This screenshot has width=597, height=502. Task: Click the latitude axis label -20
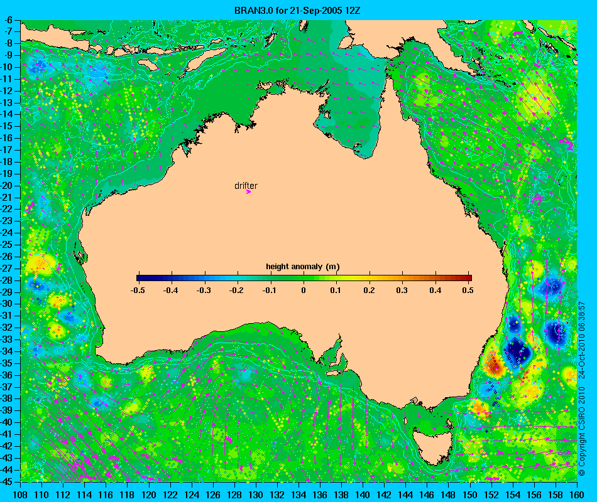(x=7, y=186)
